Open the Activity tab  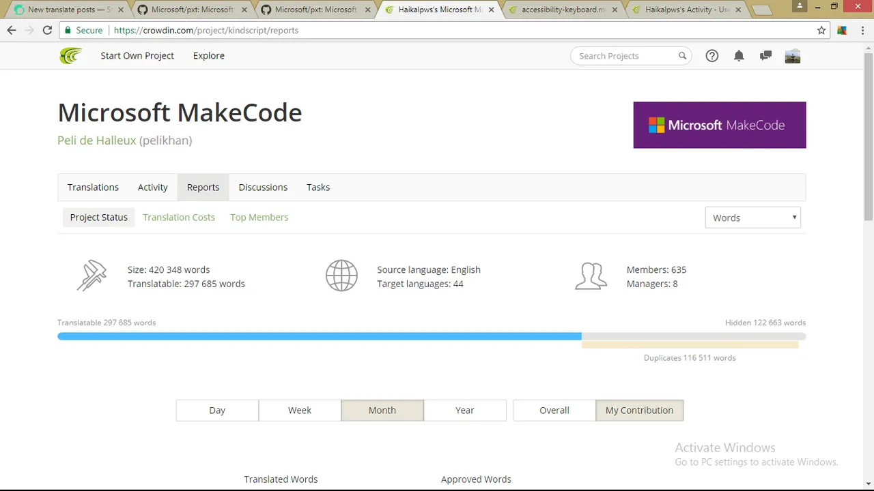click(x=153, y=187)
